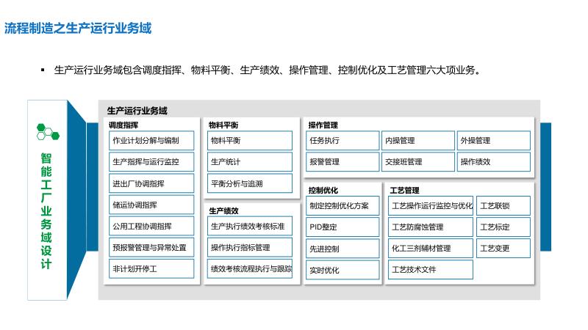Click the 调度指挥 section heading
This screenshot has width=588, height=330.
[123, 125]
